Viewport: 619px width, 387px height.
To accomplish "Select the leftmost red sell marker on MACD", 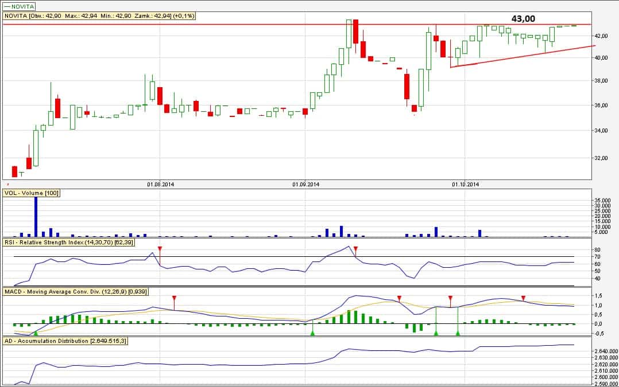I will [x=175, y=298].
